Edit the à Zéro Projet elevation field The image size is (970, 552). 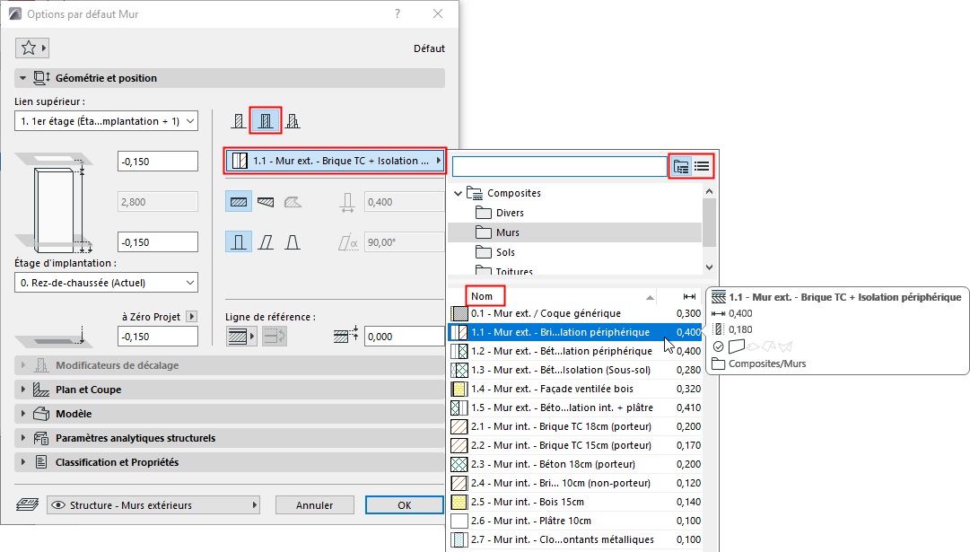click(158, 337)
